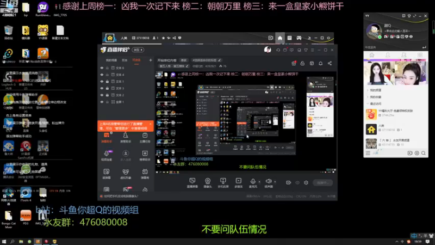Open stream settings gear in bottom bar
435x245 pixels.
click(x=306, y=182)
